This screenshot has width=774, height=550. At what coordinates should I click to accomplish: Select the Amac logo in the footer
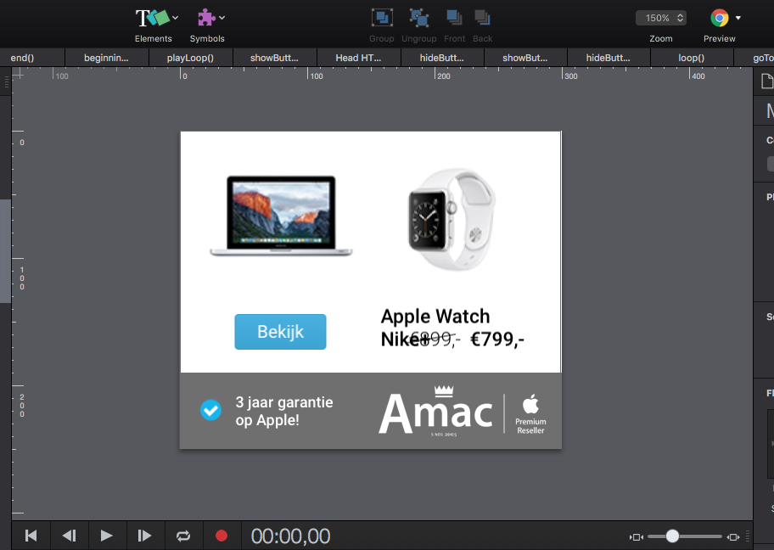pyautogui.click(x=436, y=411)
